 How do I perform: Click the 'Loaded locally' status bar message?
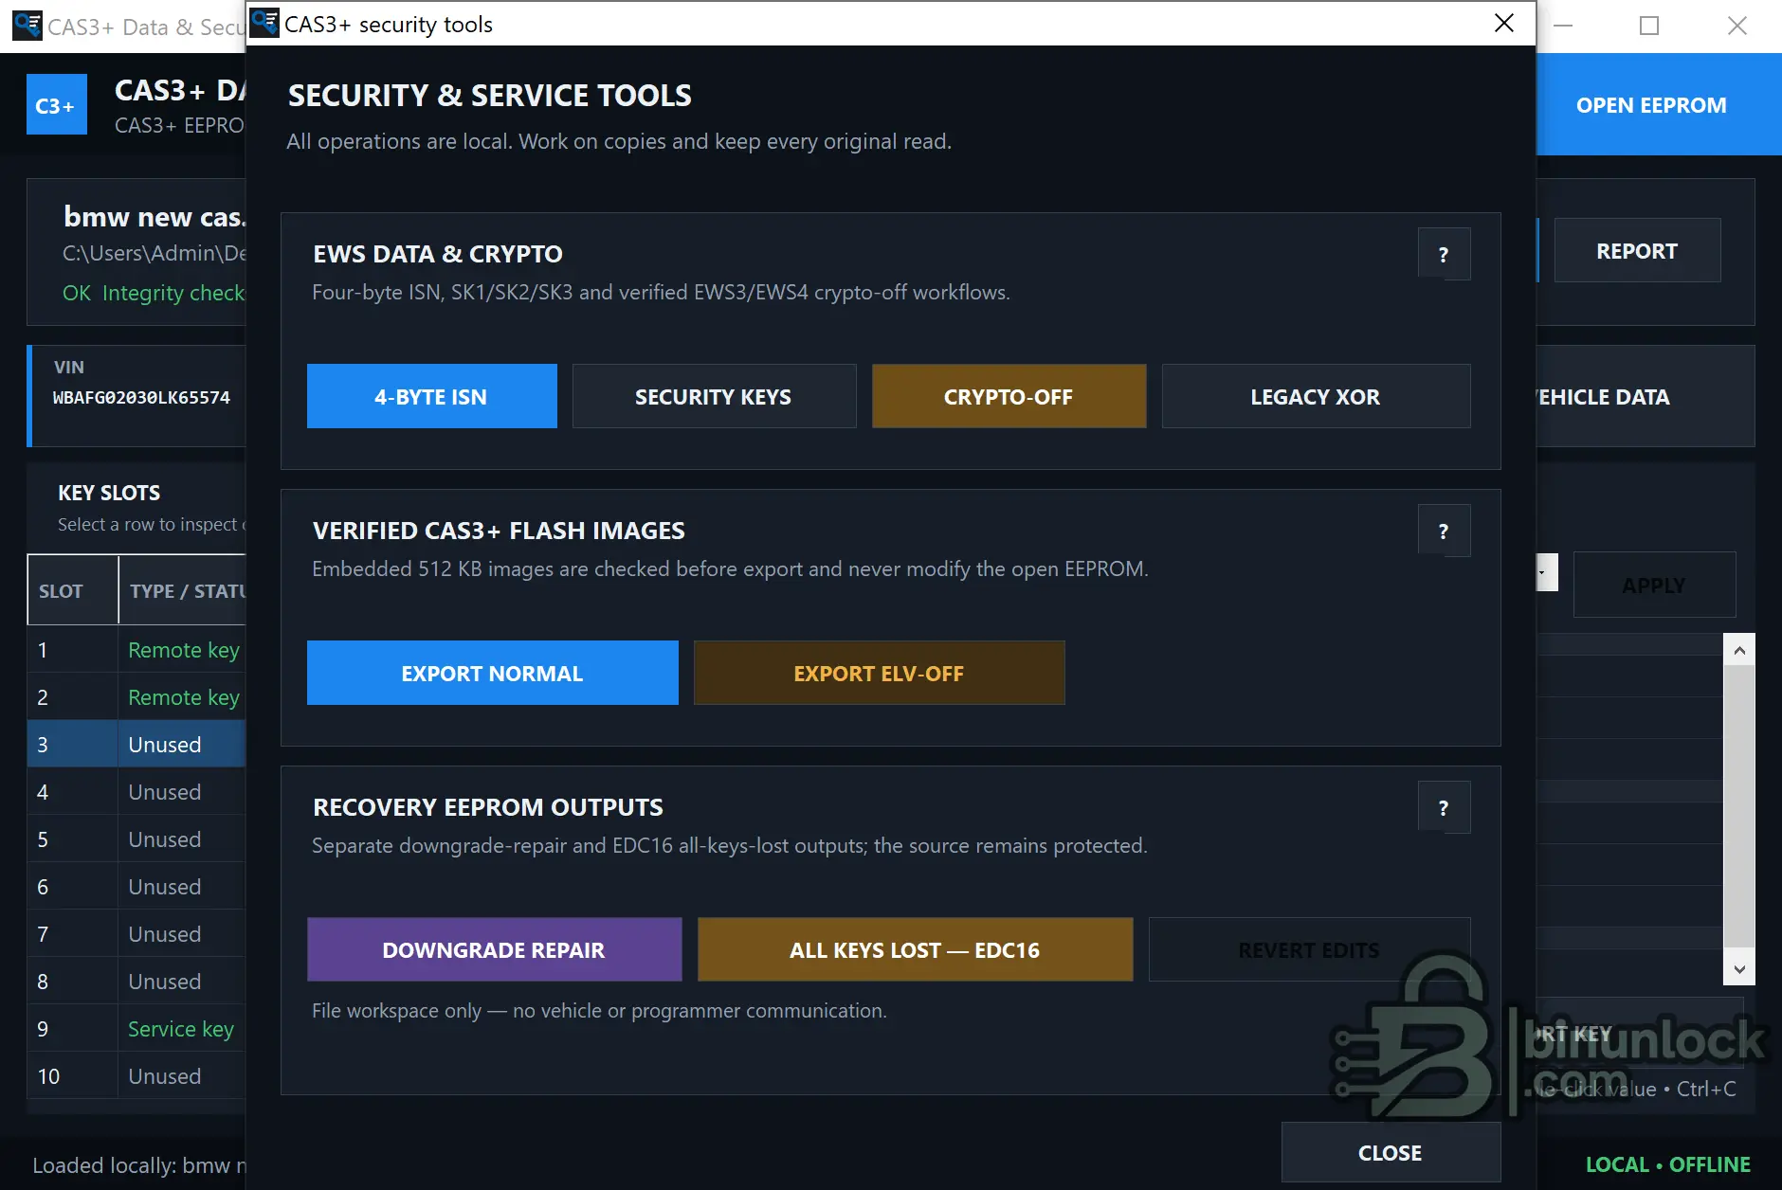tap(138, 1165)
